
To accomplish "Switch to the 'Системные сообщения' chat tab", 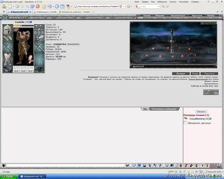I will (x=164, y=109).
